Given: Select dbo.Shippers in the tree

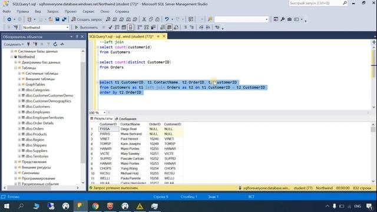Looking at the screenshot, I should [x=36, y=145].
